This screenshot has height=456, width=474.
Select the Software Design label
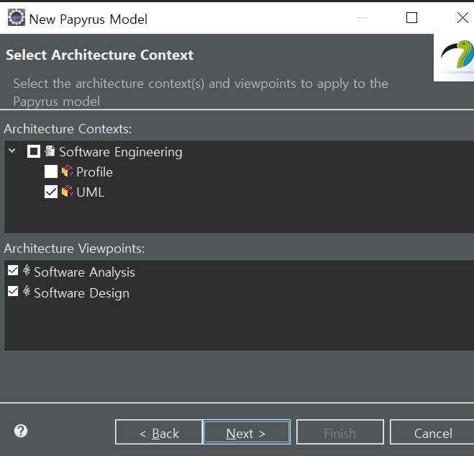tap(81, 293)
